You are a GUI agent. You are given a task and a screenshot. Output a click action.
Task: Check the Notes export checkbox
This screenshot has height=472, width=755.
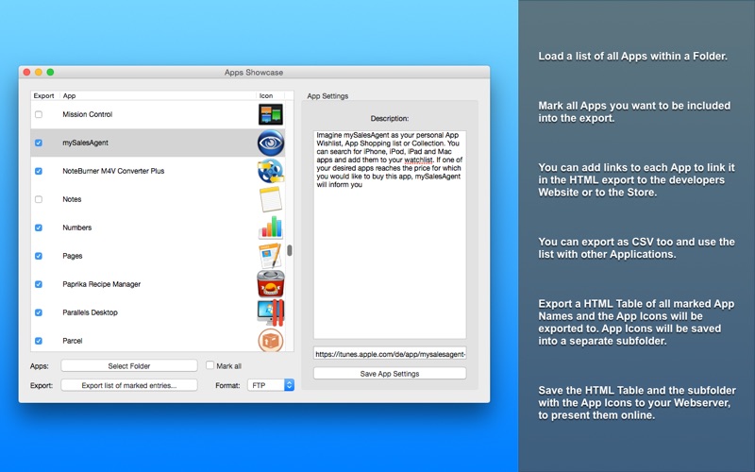pyautogui.click(x=39, y=199)
